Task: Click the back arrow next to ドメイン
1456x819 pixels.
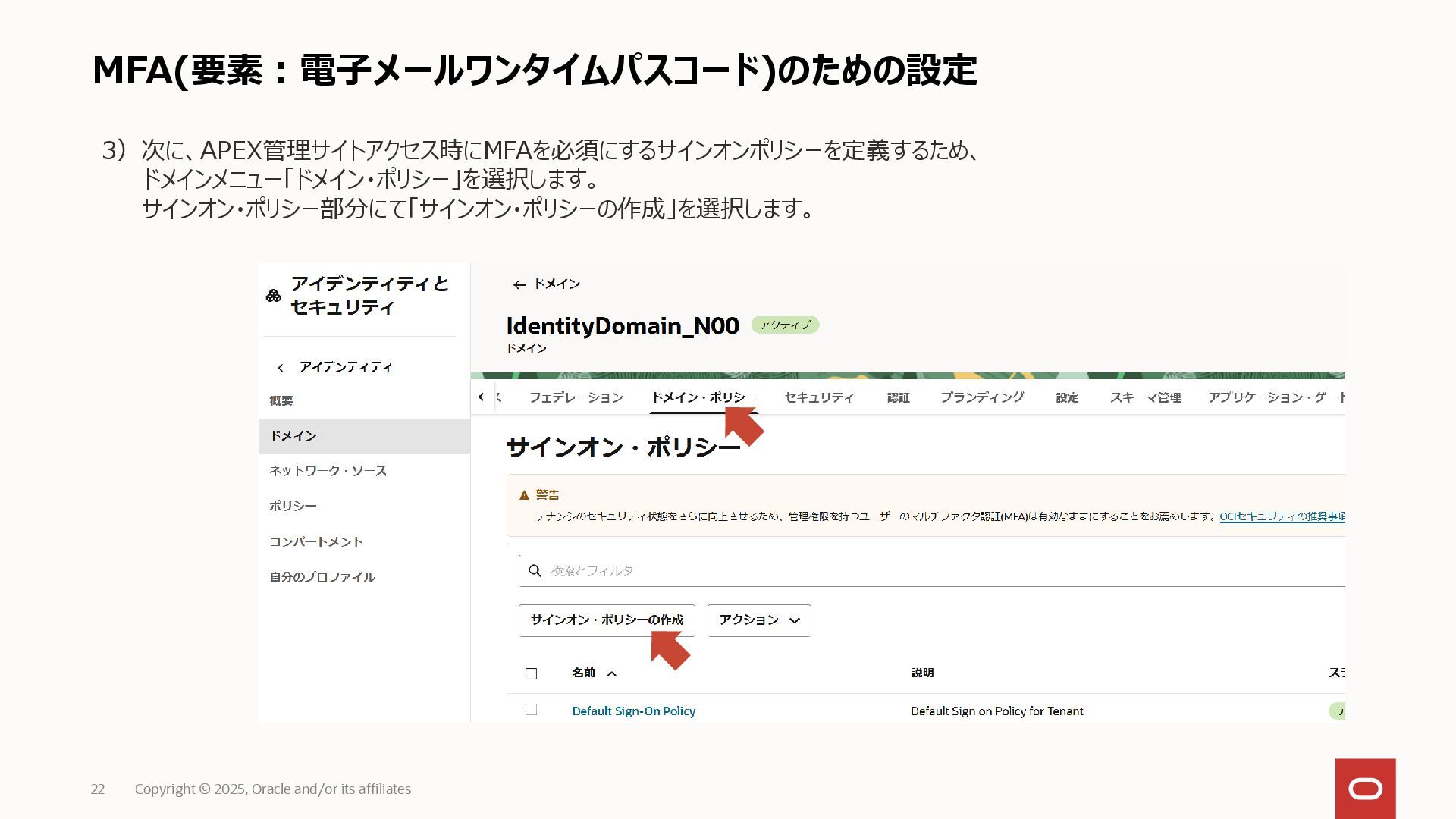Action: (519, 285)
